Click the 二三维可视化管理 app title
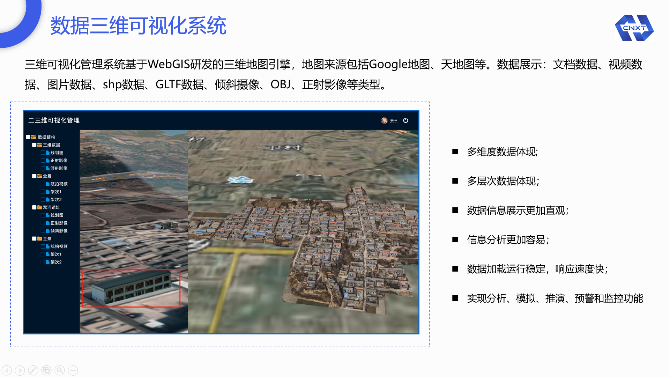 (x=54, y=120)
